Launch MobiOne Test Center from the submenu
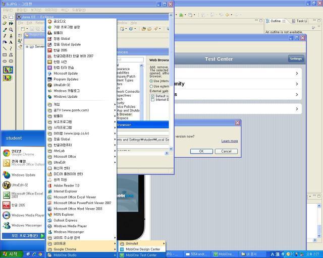Viewport: 323px width, 258px height. (x=142, y=255)
